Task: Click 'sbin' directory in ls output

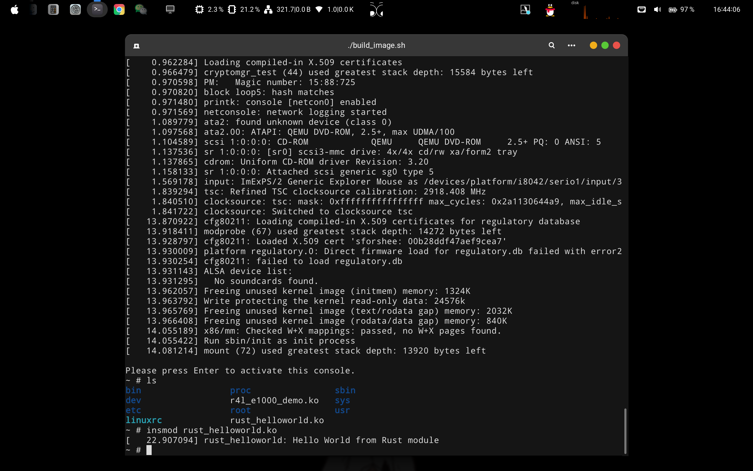Action: [x=345, y=390]
